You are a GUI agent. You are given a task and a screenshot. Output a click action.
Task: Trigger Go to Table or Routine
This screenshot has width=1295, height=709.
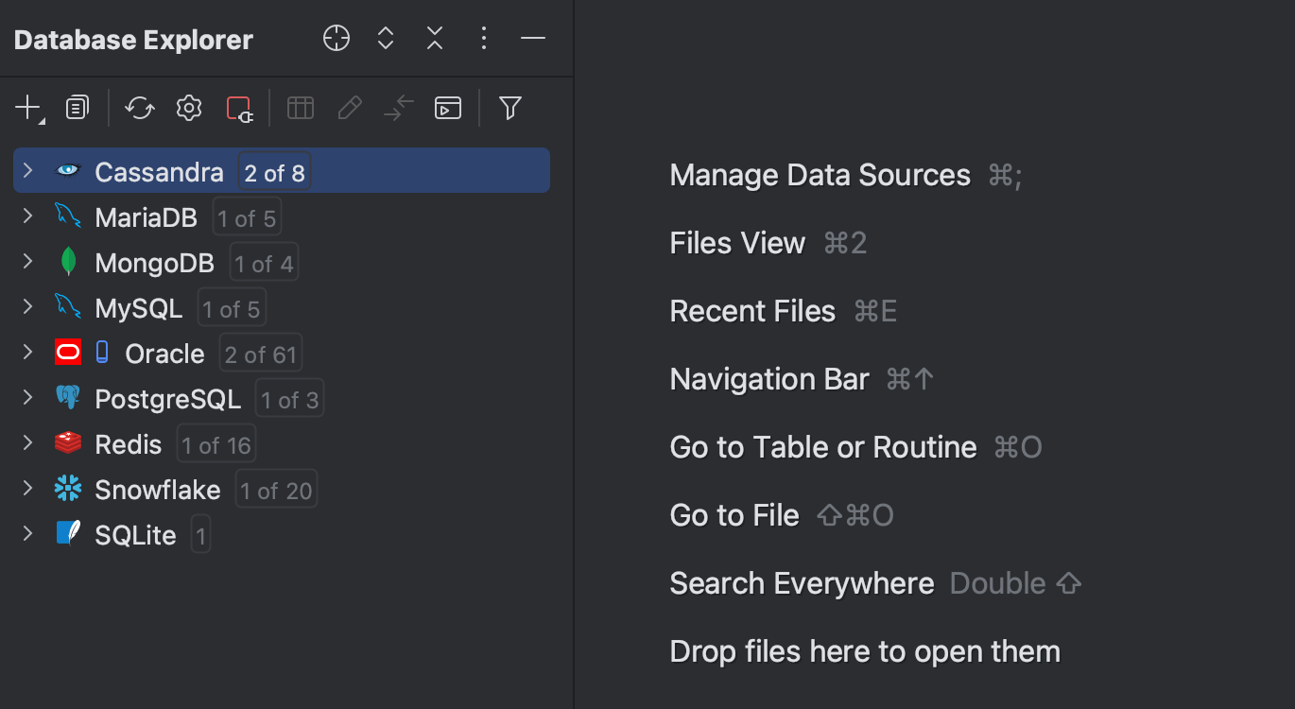pyautogui.click(x=822, y=446)
